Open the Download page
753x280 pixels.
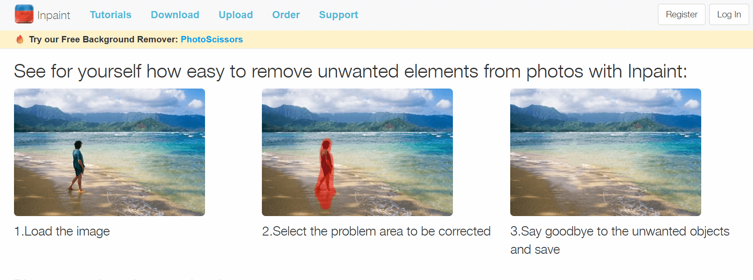click(x=175, y=15)
